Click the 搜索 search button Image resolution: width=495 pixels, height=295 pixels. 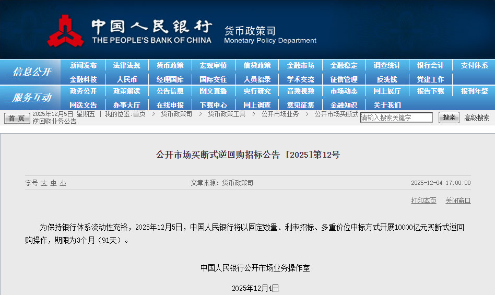[x=449, y=117]
